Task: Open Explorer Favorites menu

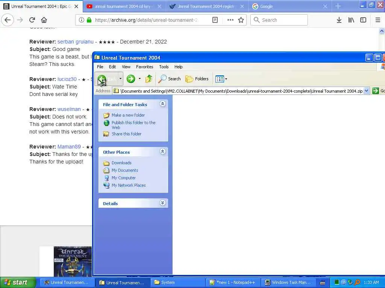Action: [x=145, y=67]
